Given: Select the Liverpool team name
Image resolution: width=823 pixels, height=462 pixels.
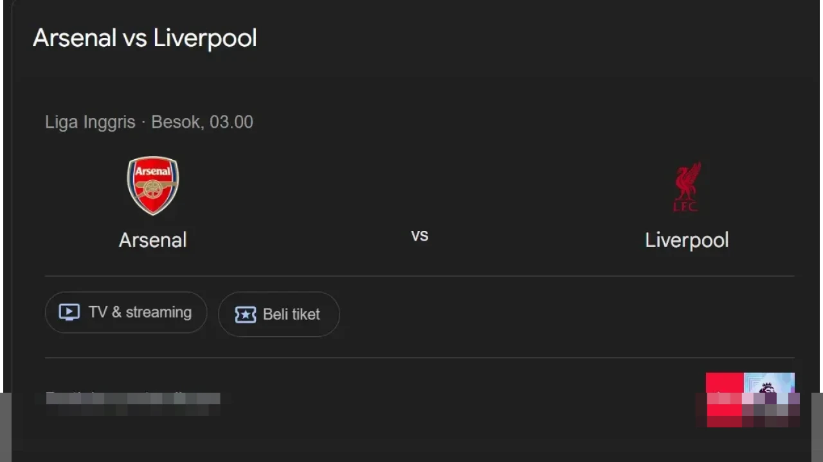Looking at the screenshot, I should click(x=686, y=239).
